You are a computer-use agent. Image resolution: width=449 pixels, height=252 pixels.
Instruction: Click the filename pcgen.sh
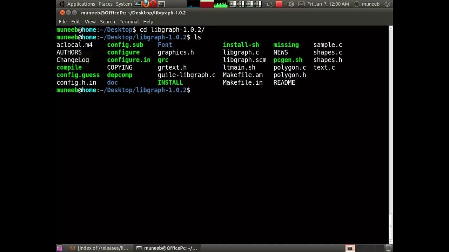coord(288,60)
